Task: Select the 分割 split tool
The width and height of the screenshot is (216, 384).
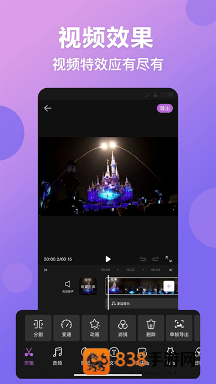Action: [x=38, y=328]
